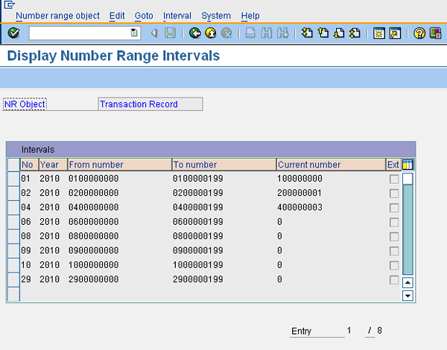Viewport: 447px width, 350px height.
Task: Click the yellow Exit icon
Action: coord(211,33)
